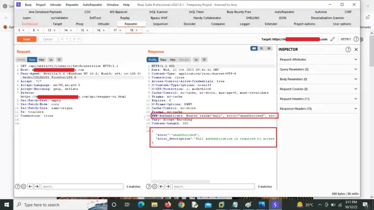The image size is (374, 210).
Task: Open the Dashboard tab
Action: pos(30,24)
